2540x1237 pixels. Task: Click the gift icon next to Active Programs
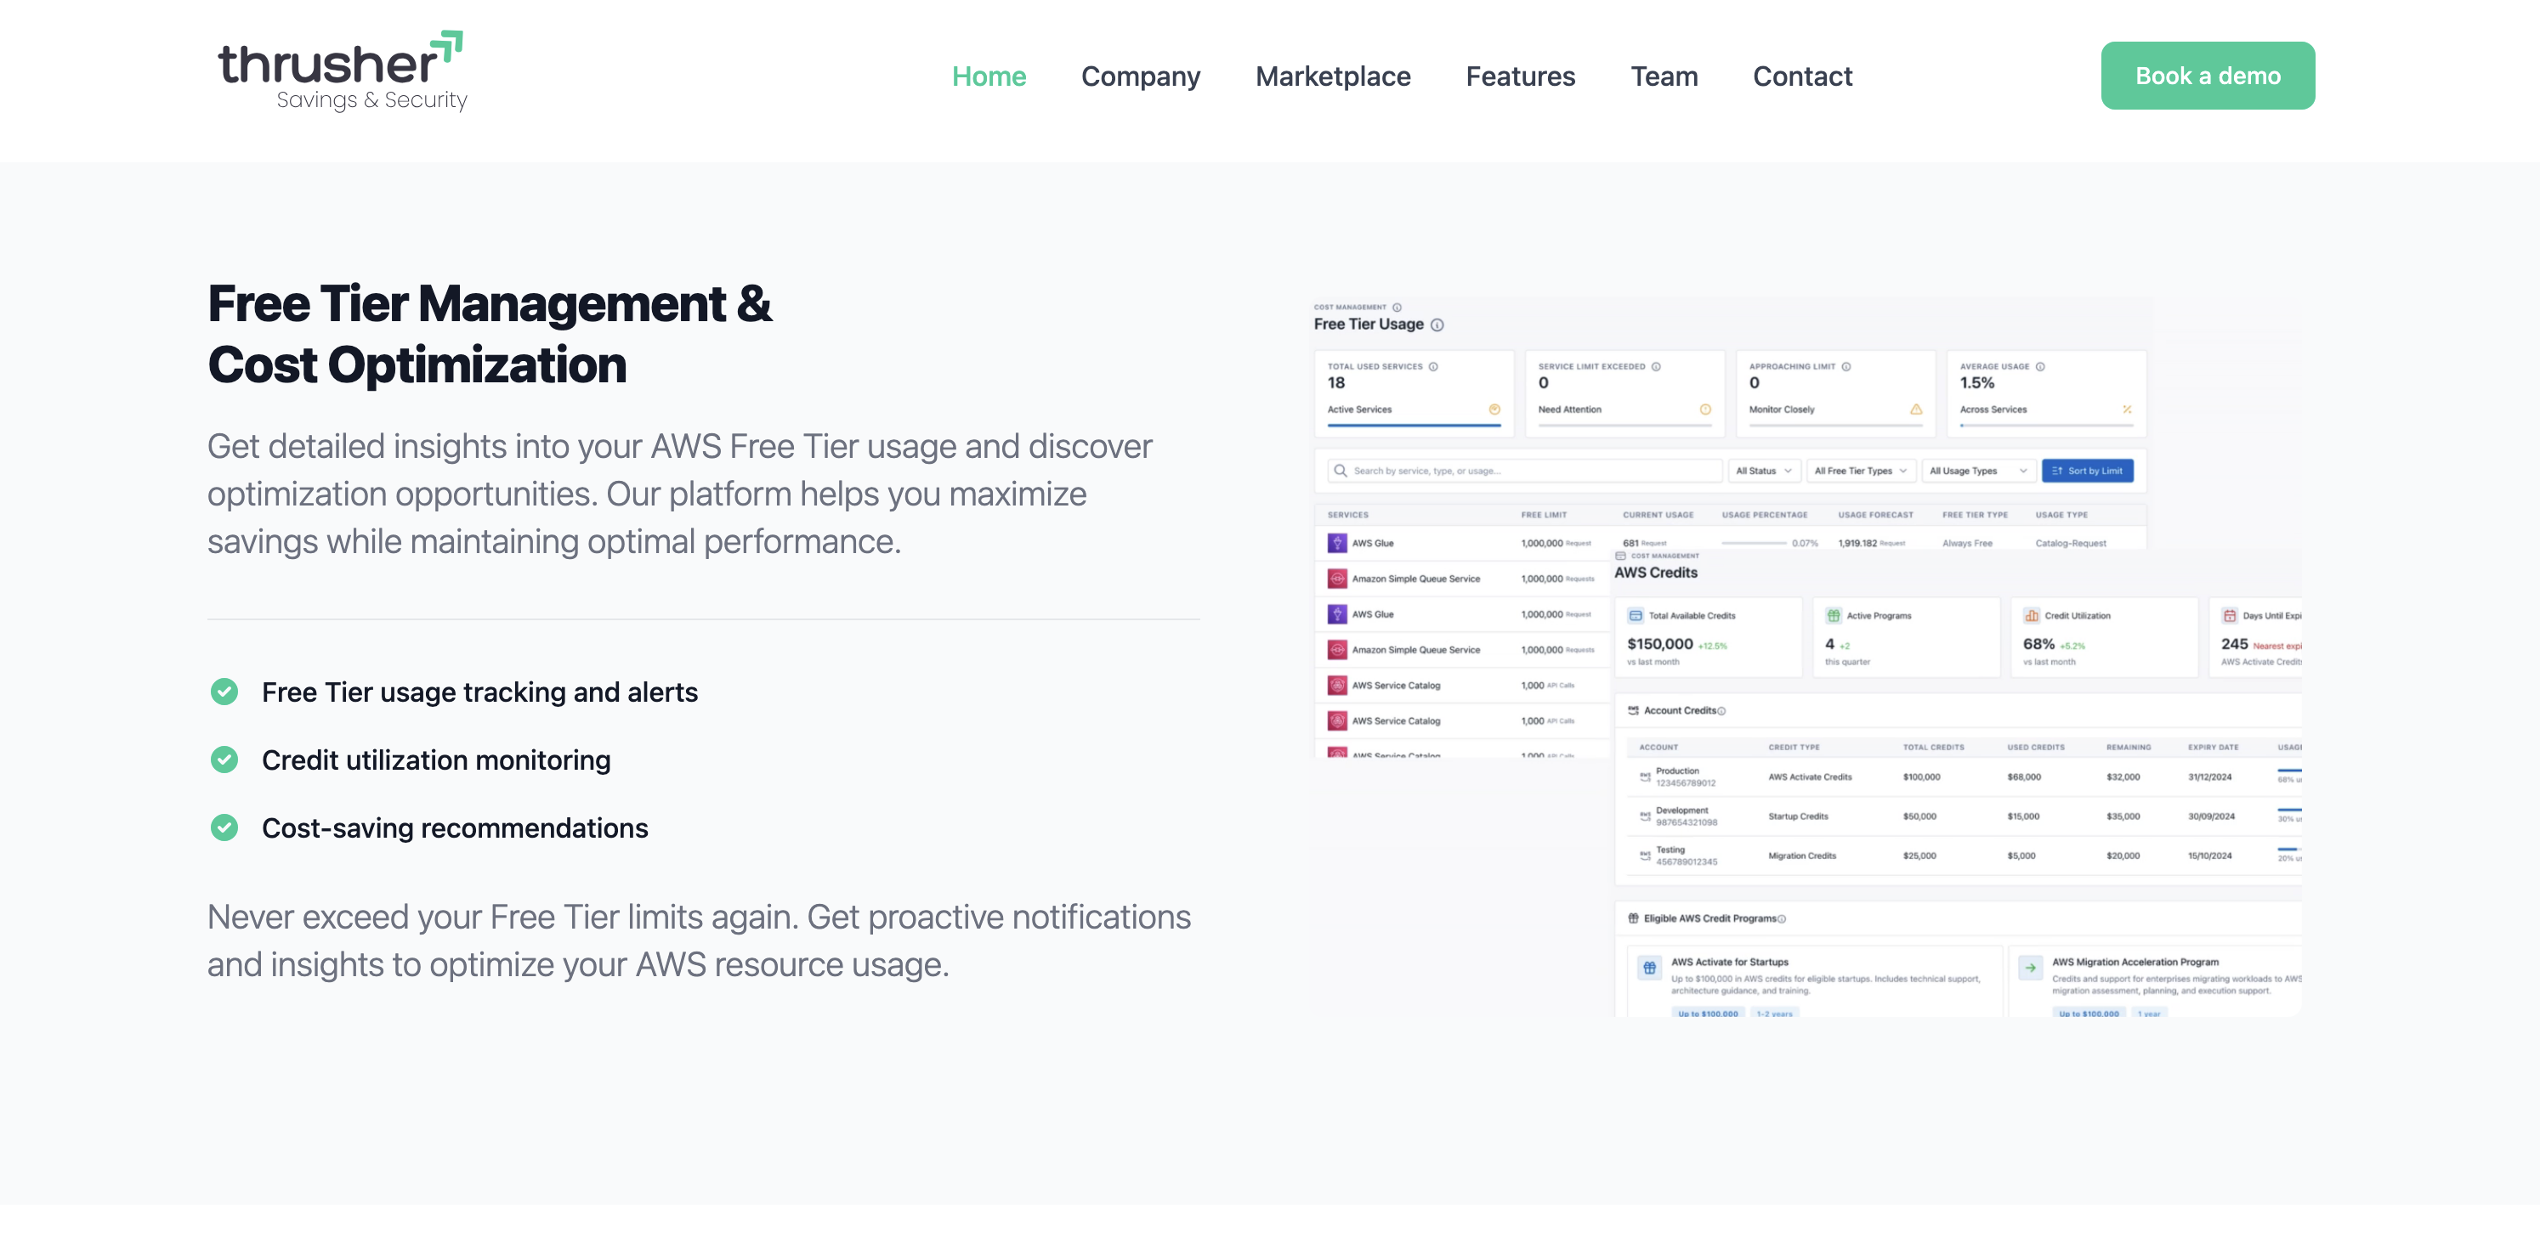pos(1833,615)
